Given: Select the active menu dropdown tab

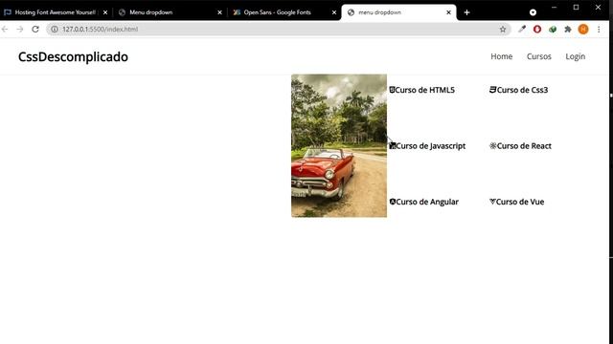Looking at the screenshot, I should click(398, 12).
